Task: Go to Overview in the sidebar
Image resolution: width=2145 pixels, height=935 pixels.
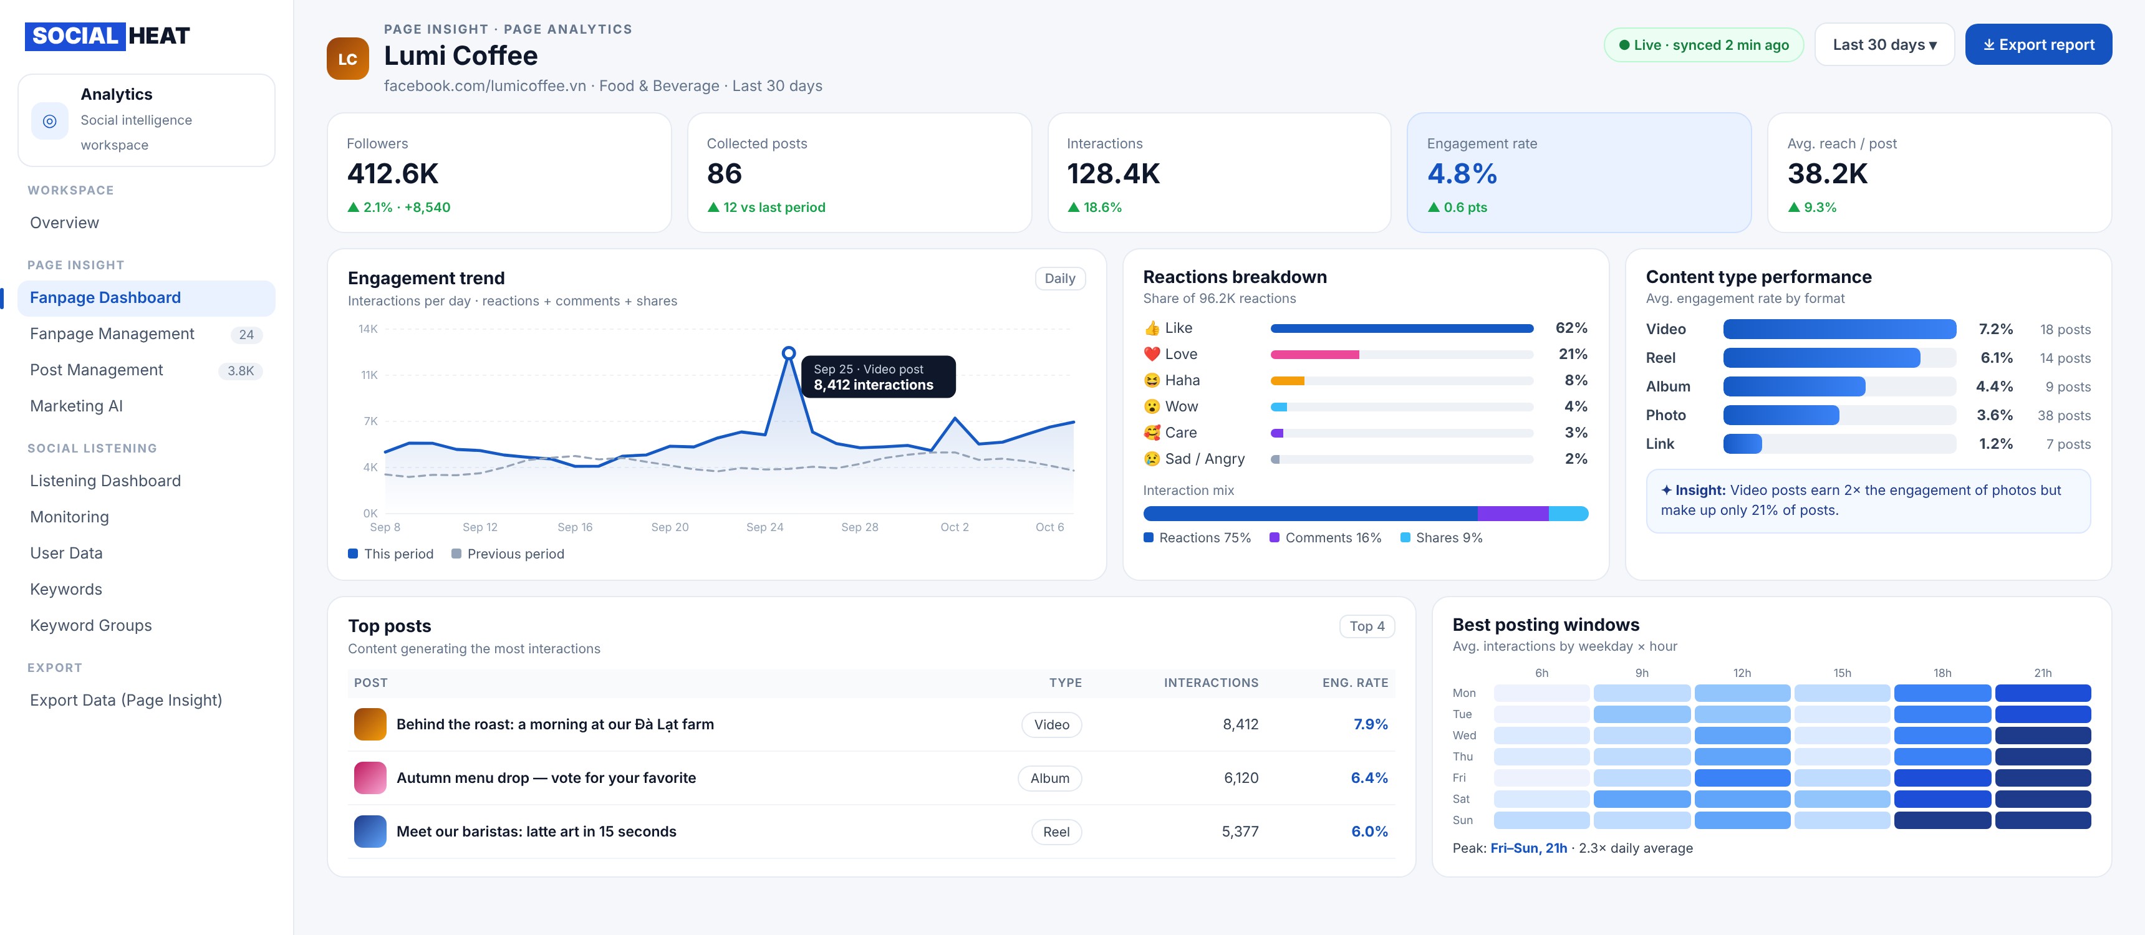Action: pos(147,223)
